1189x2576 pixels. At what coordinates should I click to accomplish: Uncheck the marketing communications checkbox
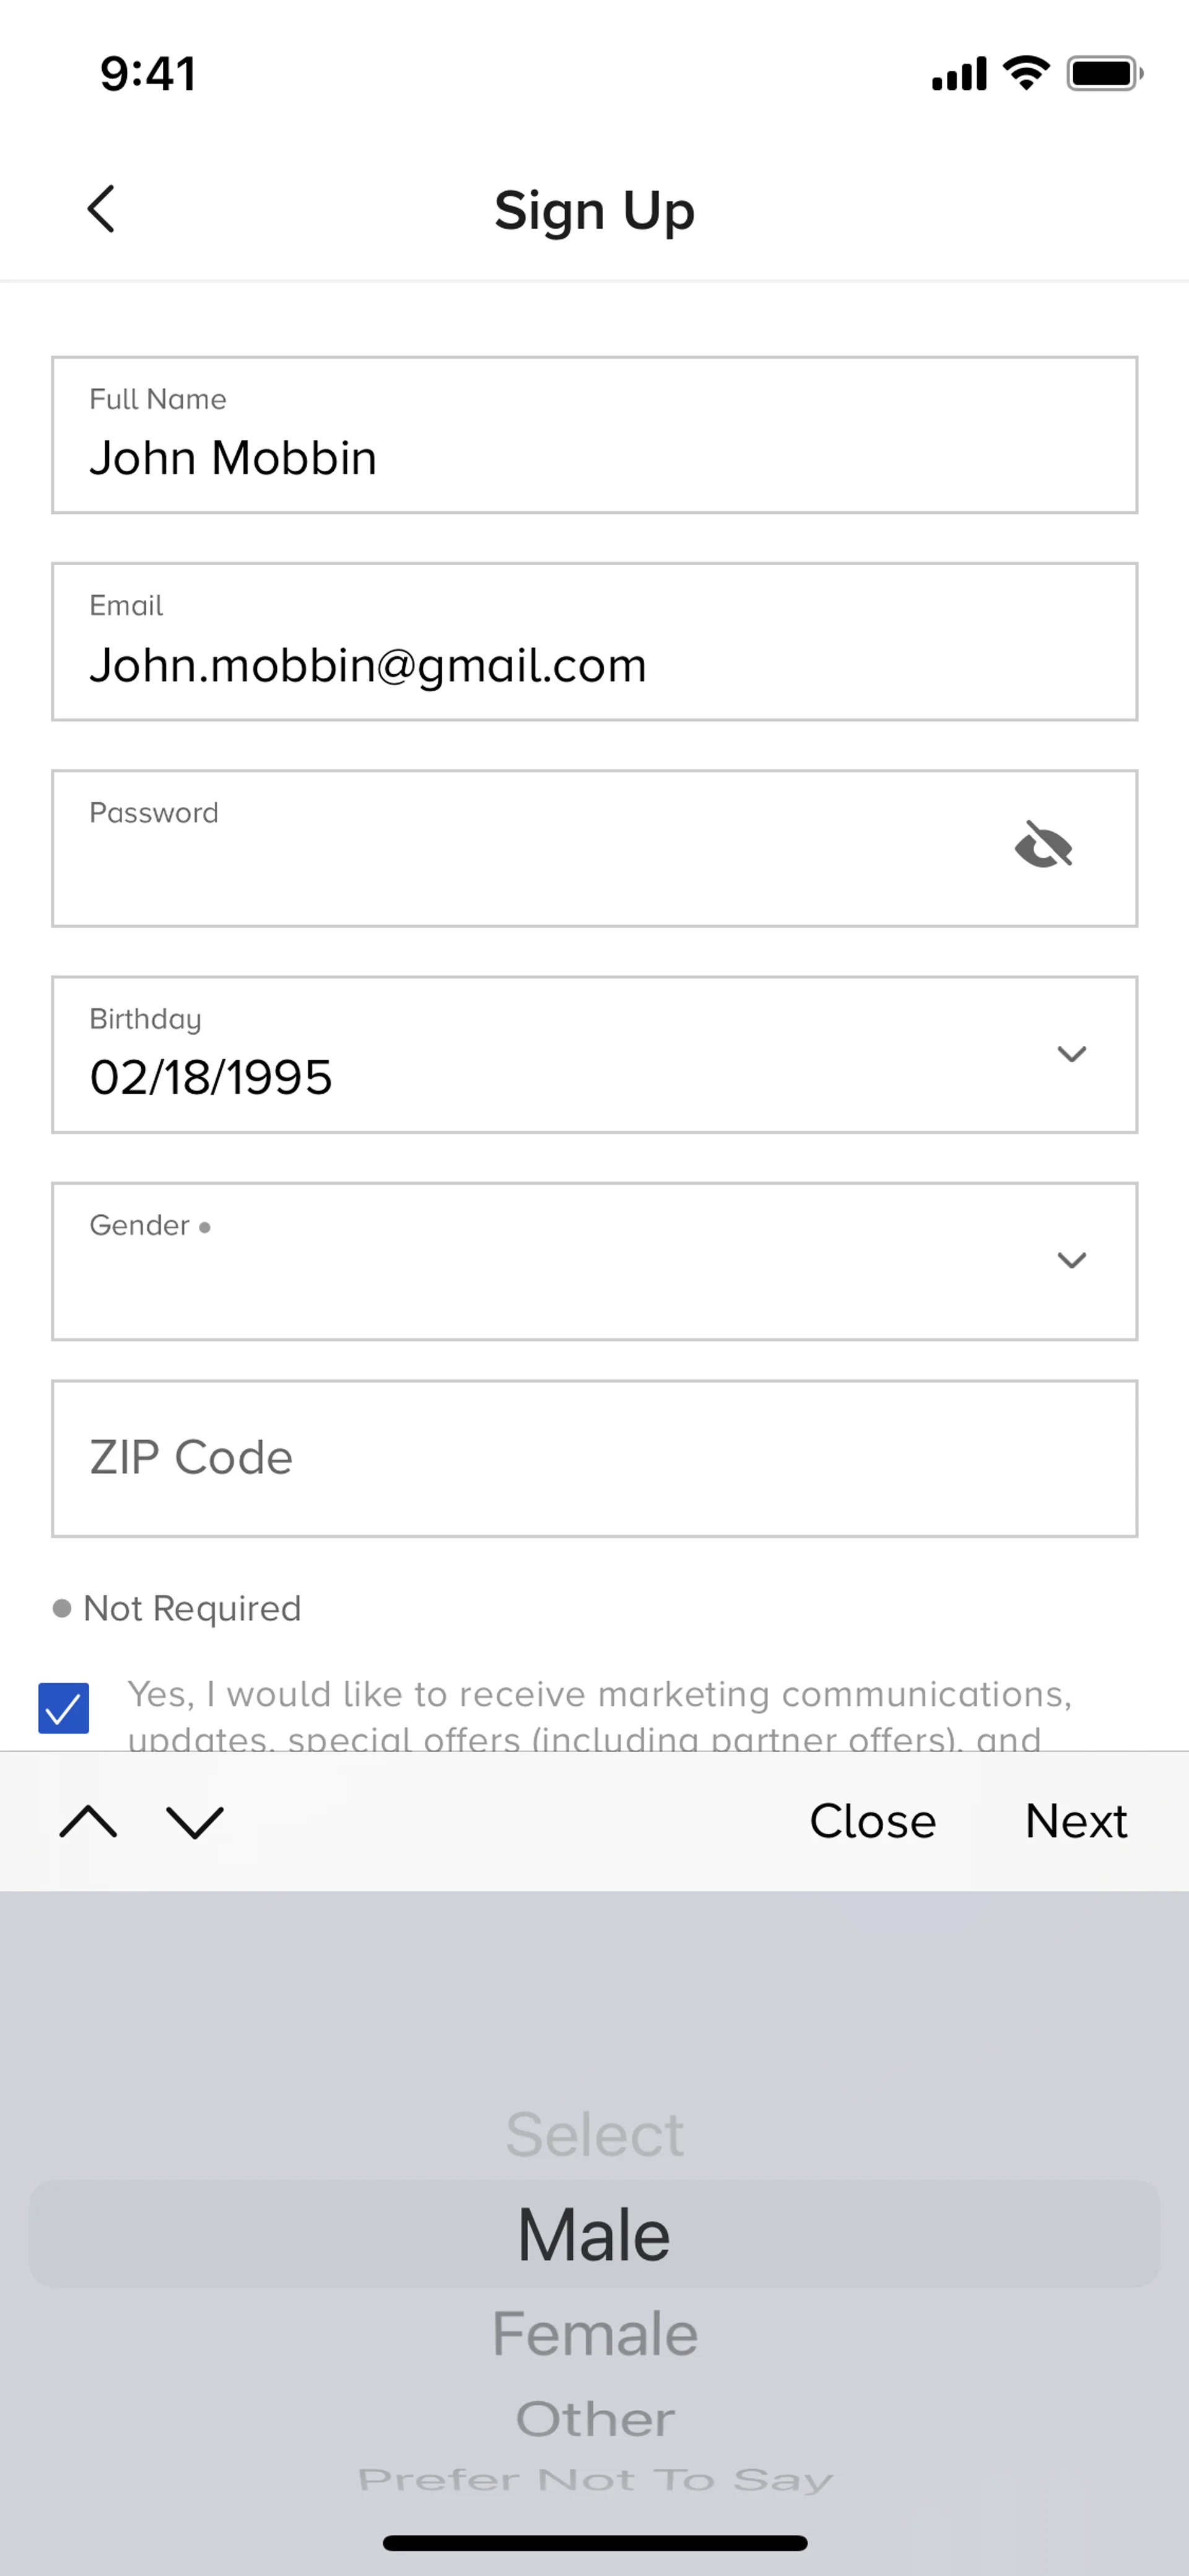pyautogui.click(x=64, y=1707)
